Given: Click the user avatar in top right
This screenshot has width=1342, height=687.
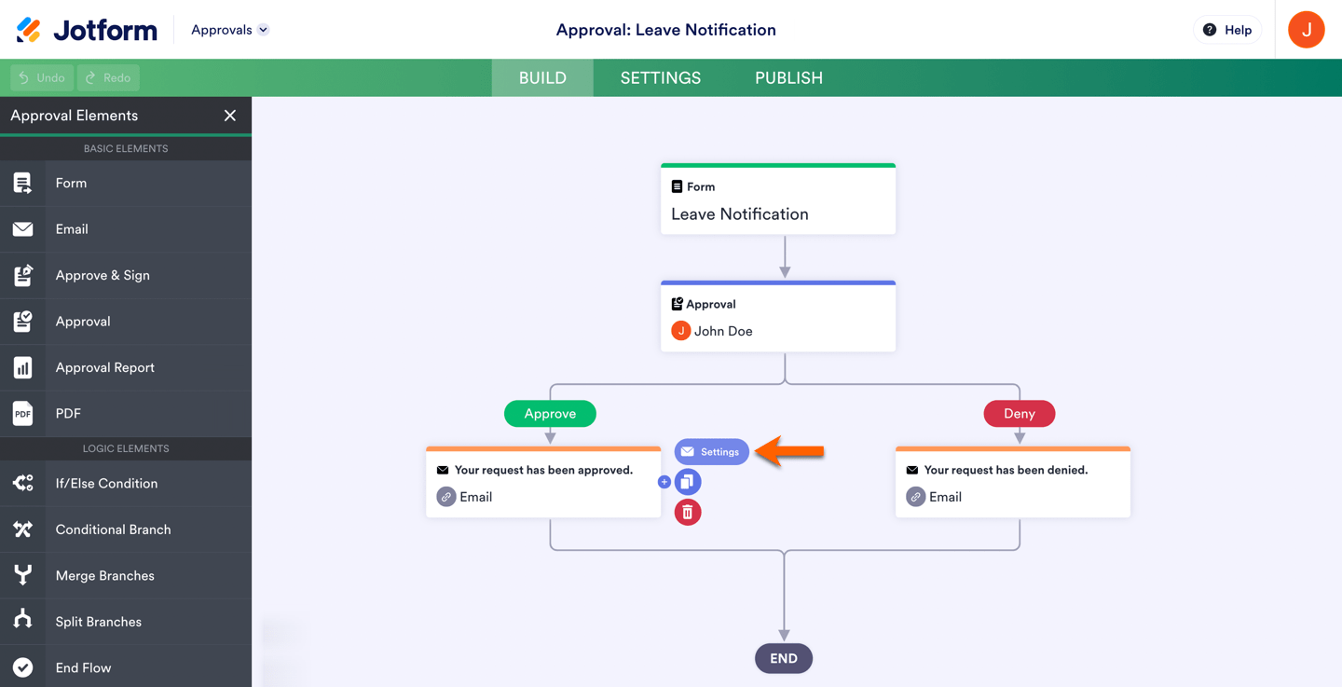Looking at the screenshot, I should pyautogui.click(x=1306, y=30).
